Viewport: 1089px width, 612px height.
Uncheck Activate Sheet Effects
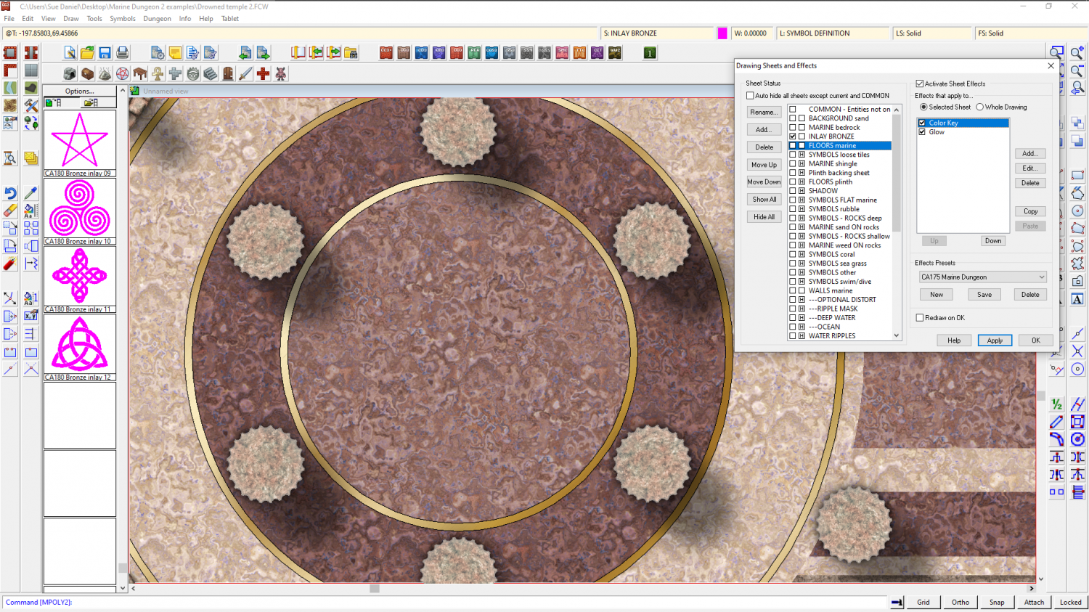click(920, 83)
